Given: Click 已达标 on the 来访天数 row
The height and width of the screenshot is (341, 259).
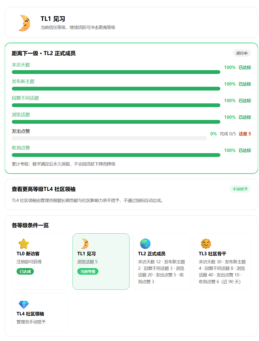Looking at the screenshot, I should tap(245, 67).
